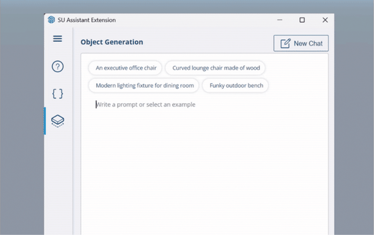Minimize the SU Assistant Extension window
The width and height of the screenshot is (374, 235).
[280, 20]
